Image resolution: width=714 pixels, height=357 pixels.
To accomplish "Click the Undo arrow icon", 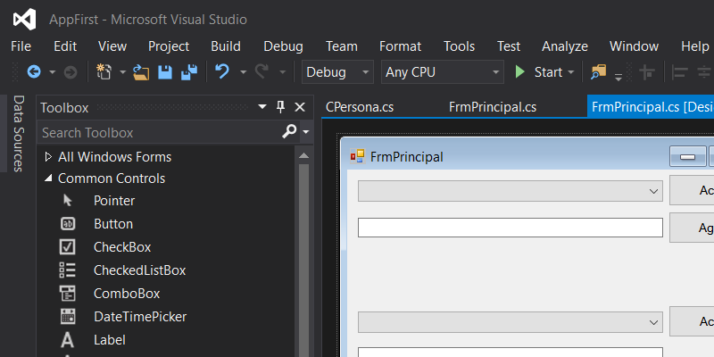I will pos(222,72).
